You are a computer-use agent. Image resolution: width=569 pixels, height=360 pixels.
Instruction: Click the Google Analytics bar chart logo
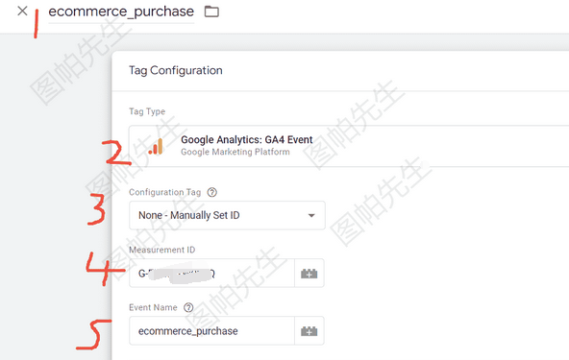pos(156,146)
